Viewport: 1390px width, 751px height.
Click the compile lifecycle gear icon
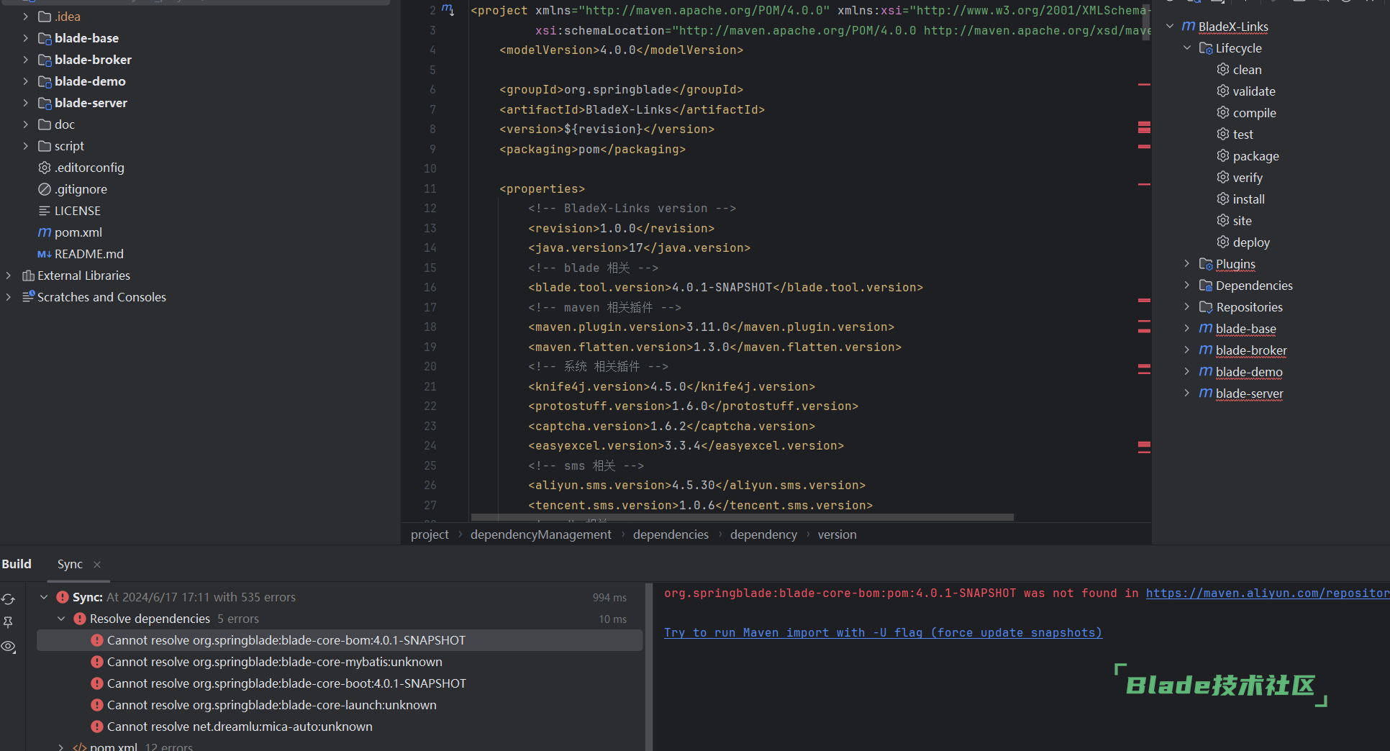coord(1222,113)
